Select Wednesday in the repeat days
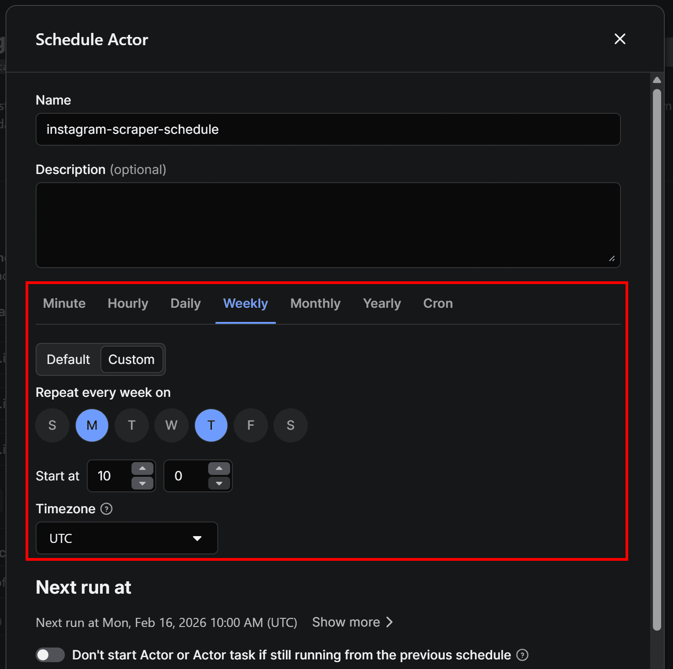The height and width of the screenshot is (669, 673). (171, 425)
